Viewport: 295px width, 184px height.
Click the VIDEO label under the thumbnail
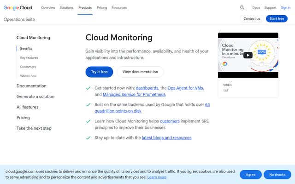(x=227, y=85)
